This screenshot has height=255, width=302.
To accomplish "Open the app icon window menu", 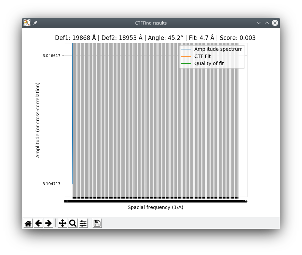I will click(x=27, y=23).
